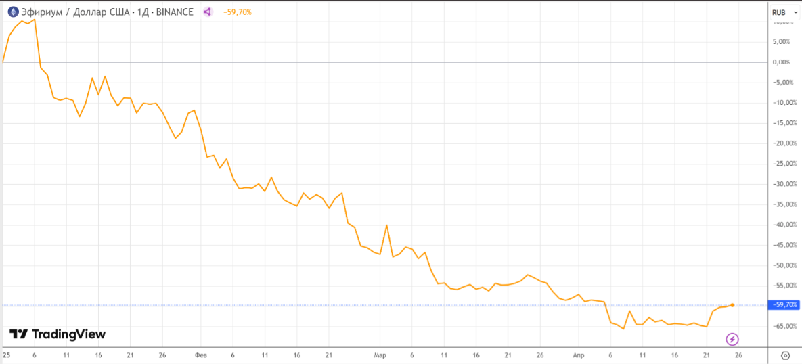802x364 pixels.
Task: Click the −50,00% axis label
Action: pyautogui.click(x=784, y=265)
